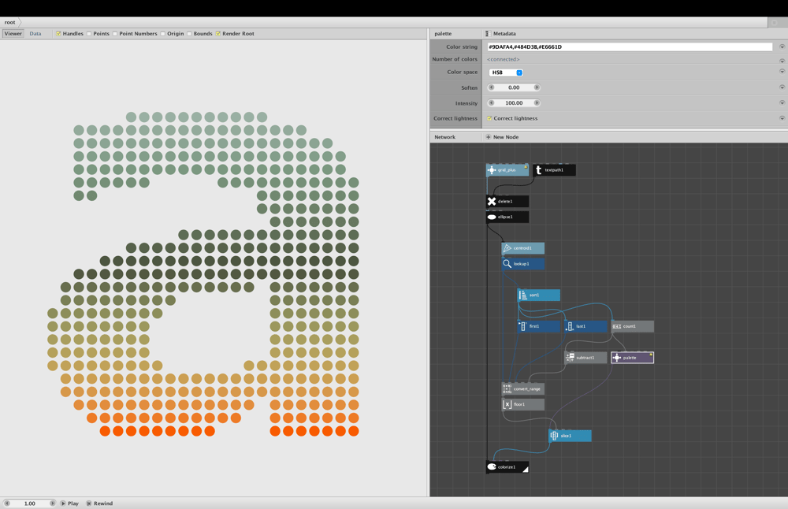Click the palette node name in parameters header
This screenshot has height=509, width=788.
[x=443, y=34]
